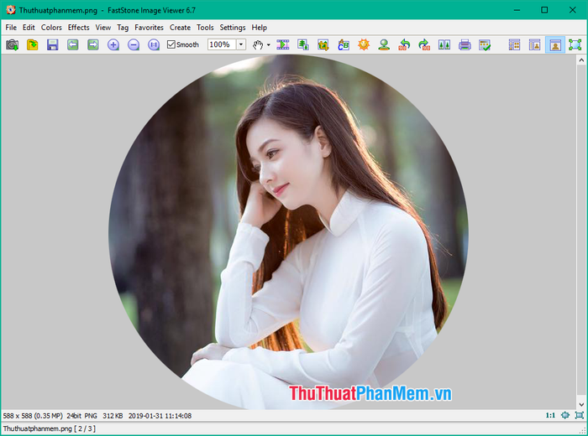Click the 2019-01-31 11:14:08 date text
Image resolution: width=588 pixels, height=436 pixels.
coord(160,416)
